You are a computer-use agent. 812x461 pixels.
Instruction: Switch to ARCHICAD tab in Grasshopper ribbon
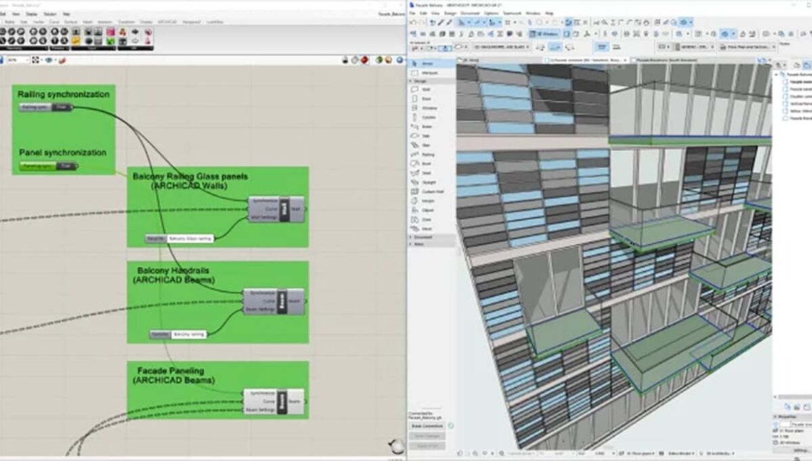tap(166, 22)
